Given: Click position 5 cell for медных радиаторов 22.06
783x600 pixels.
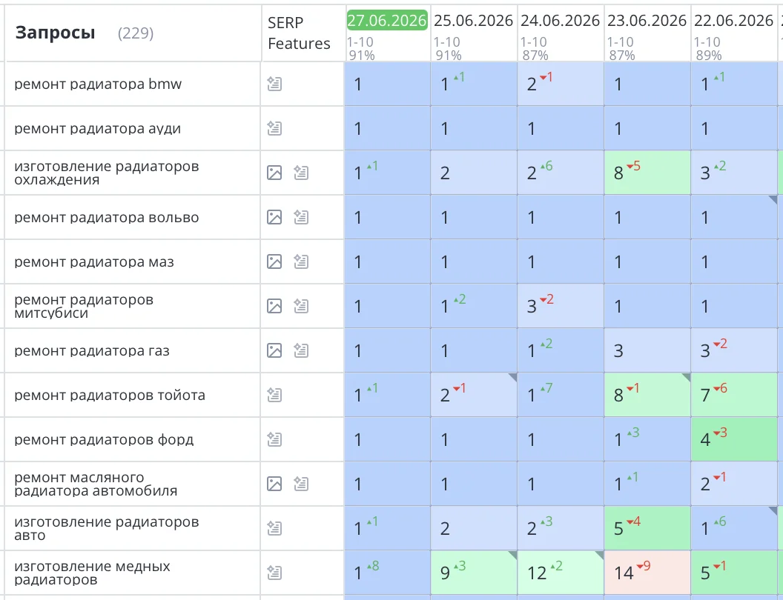Looking at the screenshot, I should [734, 573].
